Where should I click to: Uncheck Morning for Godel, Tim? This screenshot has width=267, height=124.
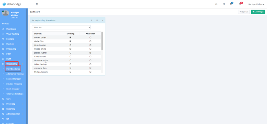click(x=70, y=41)
